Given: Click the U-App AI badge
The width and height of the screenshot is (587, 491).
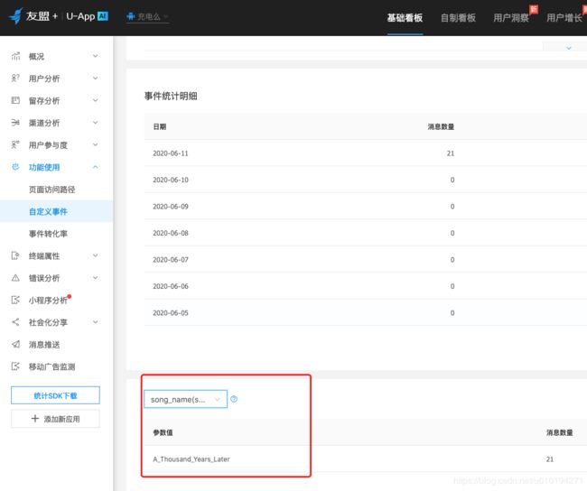Looking at the screenshot, I should pyautogui.click(x=103, y=16).
